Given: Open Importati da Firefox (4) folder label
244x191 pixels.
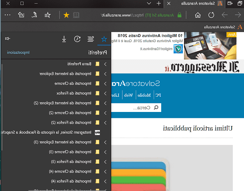Looking at the screenshot, I should click(x=71, y=181).
